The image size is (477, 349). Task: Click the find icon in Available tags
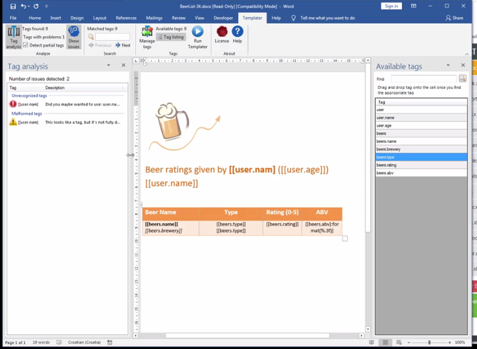tap(462, 79)
